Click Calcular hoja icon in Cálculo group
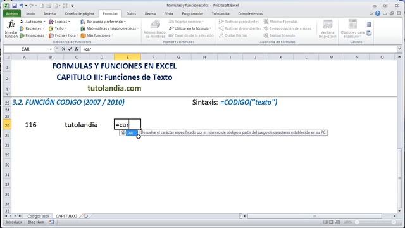Viewport: 405px width, 228px height. coord(369,33)
